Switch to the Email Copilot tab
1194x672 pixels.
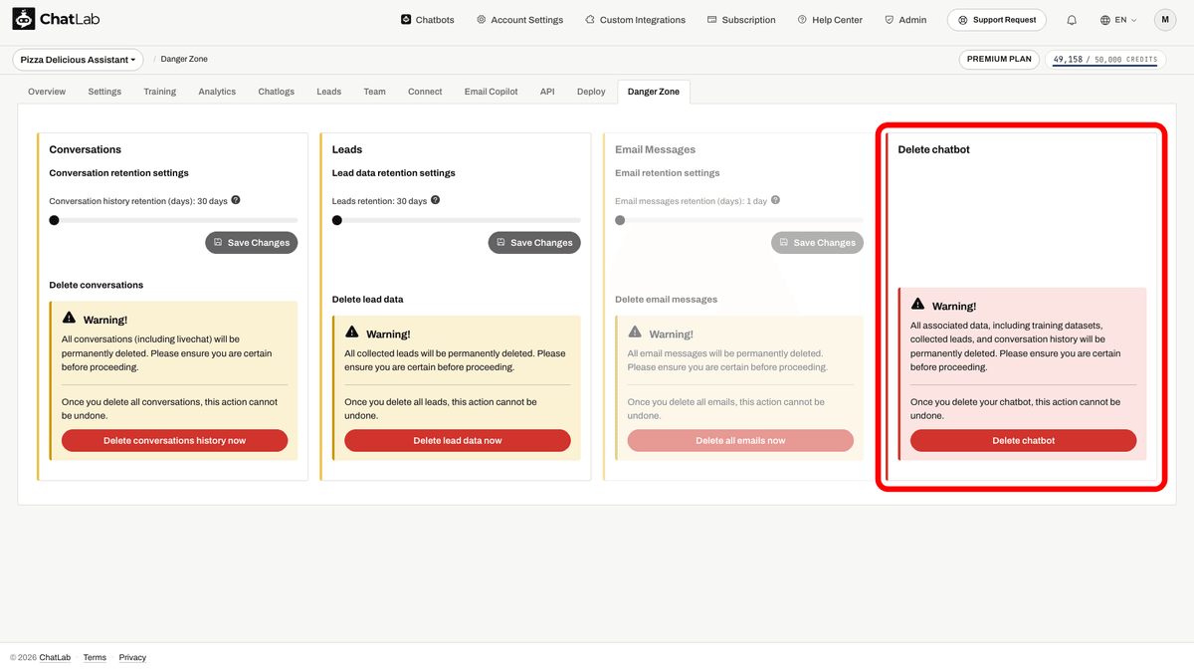pyautogui.click(x=492, y=92)
